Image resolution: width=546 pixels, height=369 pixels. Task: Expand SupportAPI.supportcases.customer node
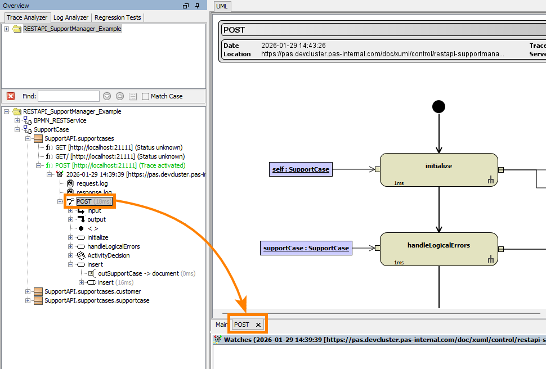pos(28,291)
